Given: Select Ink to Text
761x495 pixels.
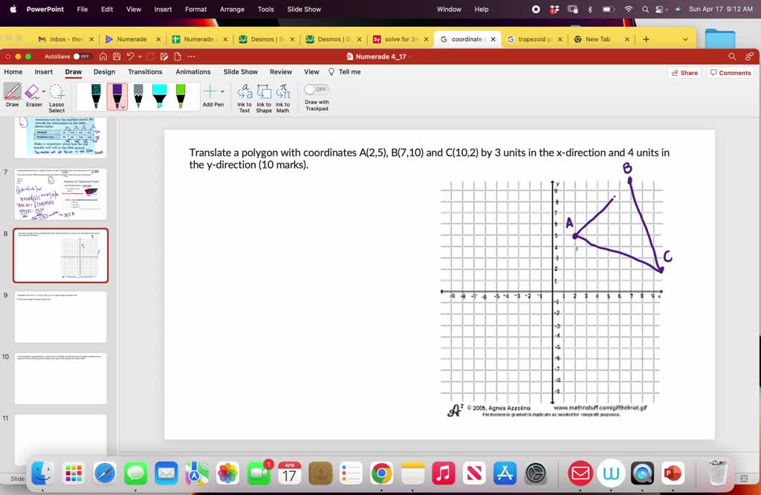Looking at the screenshot, I should pyautogui.click(x=246, y=97).
